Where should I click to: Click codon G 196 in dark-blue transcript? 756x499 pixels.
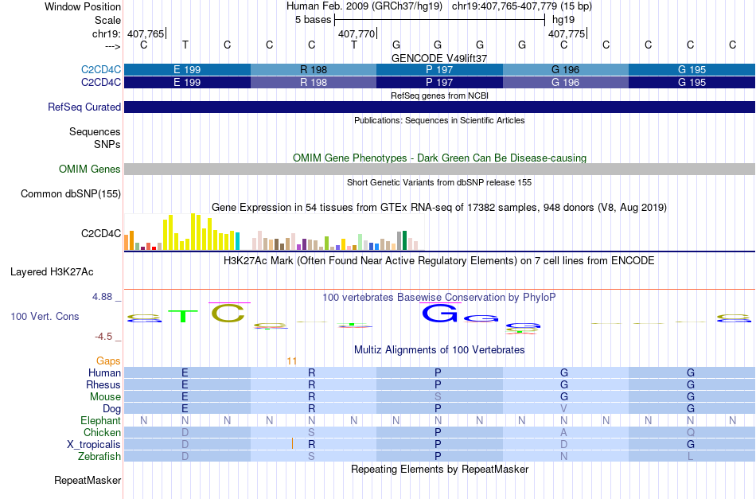coord(566,83)
